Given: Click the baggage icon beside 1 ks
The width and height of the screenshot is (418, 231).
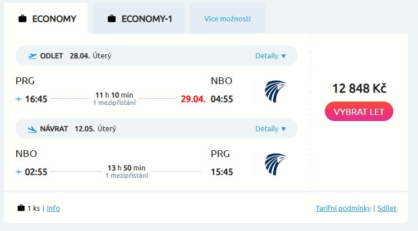Looking at the screenshot, I should pyautogui.click(x=21, y=208).
